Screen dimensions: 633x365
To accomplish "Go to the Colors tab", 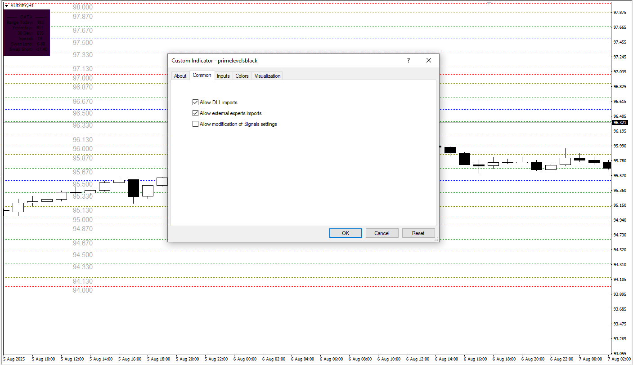I will [242, 76].
